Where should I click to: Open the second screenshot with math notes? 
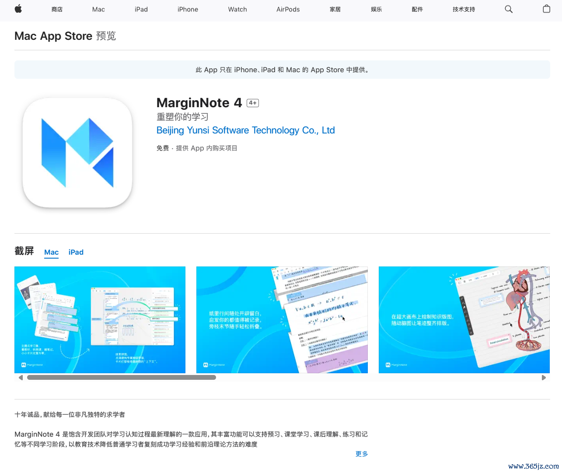[282, 320]
